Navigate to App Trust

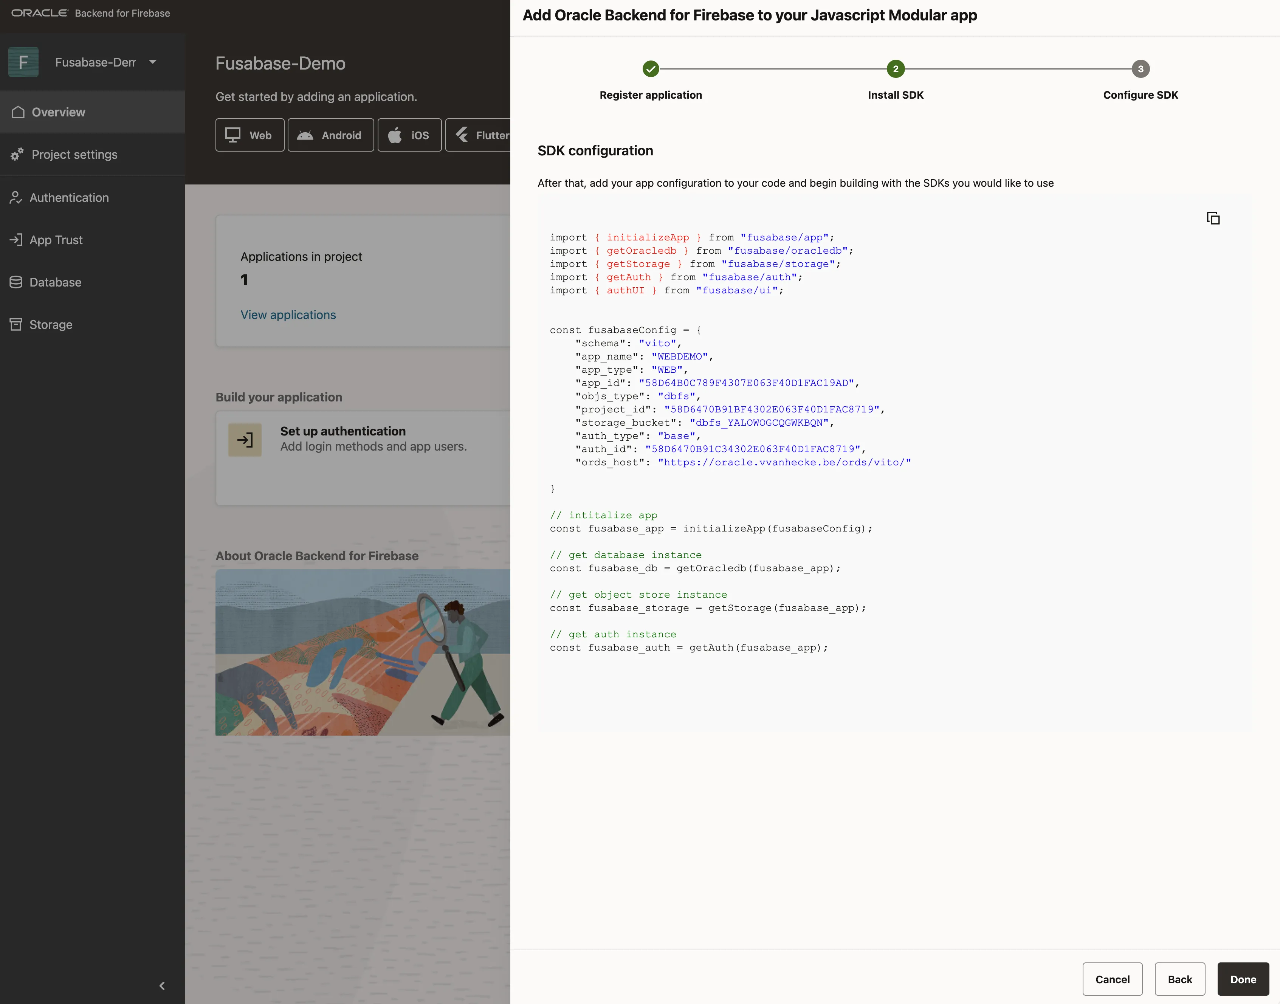(92, 240)
